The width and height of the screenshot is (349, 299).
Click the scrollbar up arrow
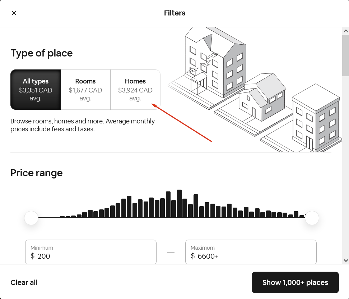tap(346, 32)
